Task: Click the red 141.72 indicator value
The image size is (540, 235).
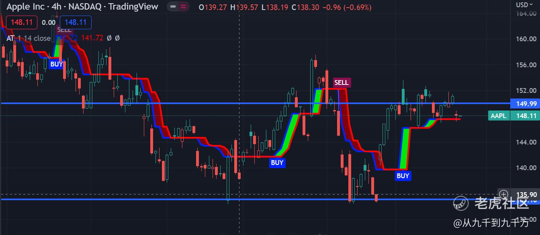Action: pyautogui.click(x=92, y=38)
